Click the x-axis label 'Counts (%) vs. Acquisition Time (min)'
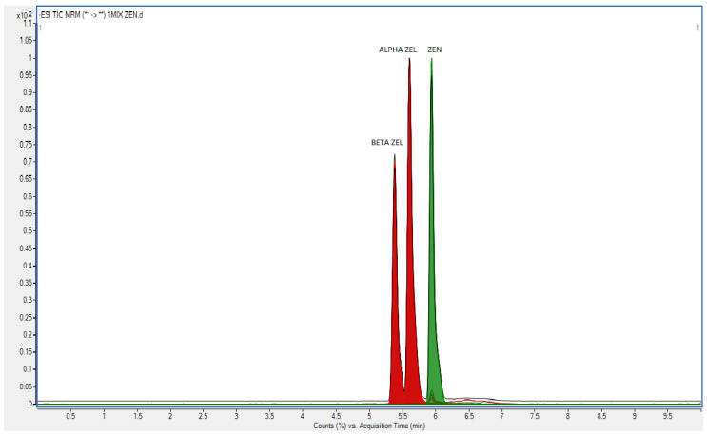The width and height of the screenshot is (707, 436). pos(369,426)
